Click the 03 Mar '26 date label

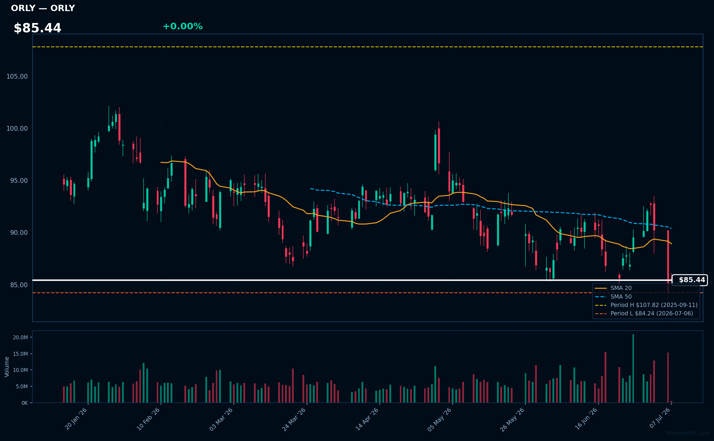221,419
